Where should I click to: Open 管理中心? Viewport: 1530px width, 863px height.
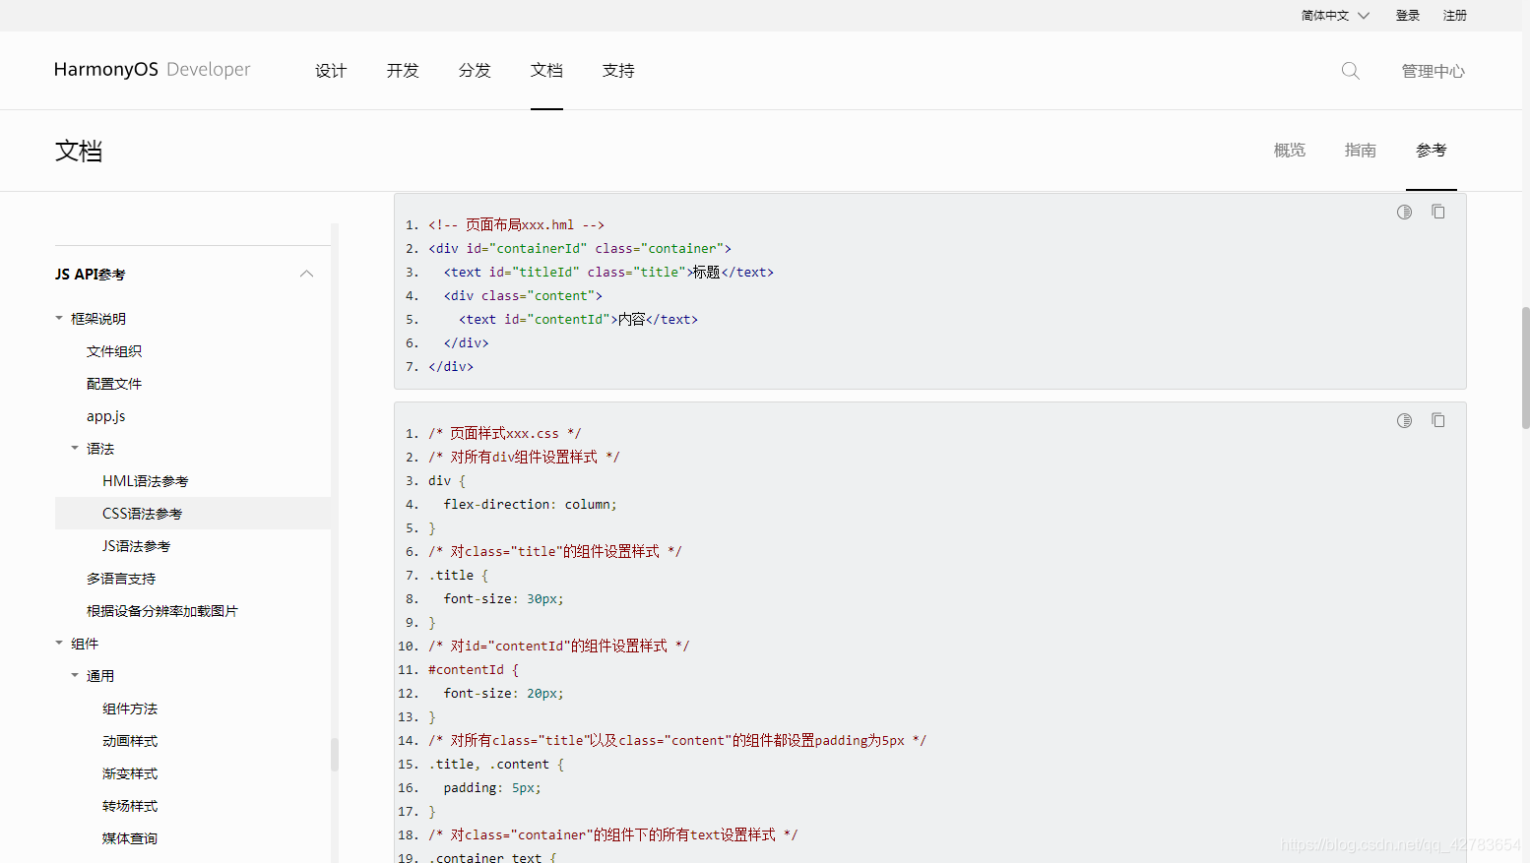1434,71
